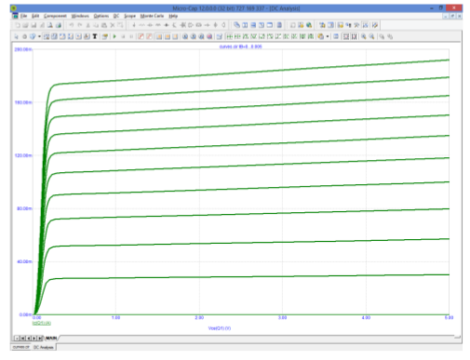The image size is (470, 360).
Task: Click the 200.00m y-axis value
Action: pyautogui.click(x=23, y=49)
